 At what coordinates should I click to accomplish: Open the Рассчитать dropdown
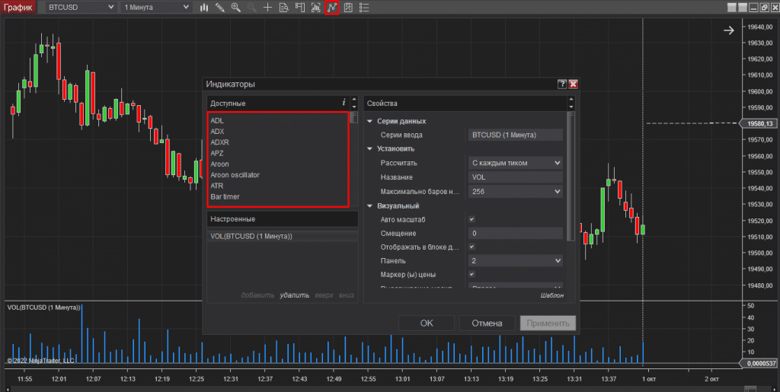pyautogui.click(x=516, y=163)
